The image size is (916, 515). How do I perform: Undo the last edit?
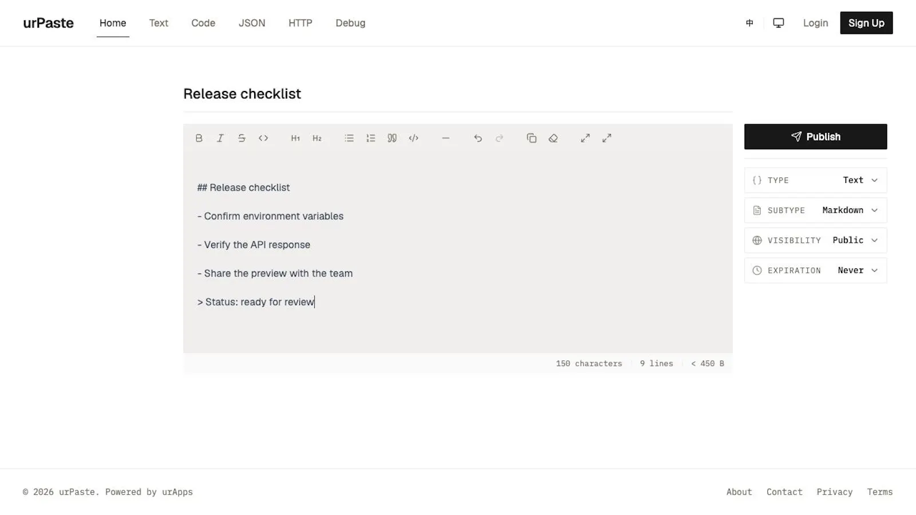click(x=478, y=138)
